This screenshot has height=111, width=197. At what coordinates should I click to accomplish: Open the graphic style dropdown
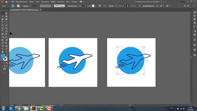coord(95,6)
